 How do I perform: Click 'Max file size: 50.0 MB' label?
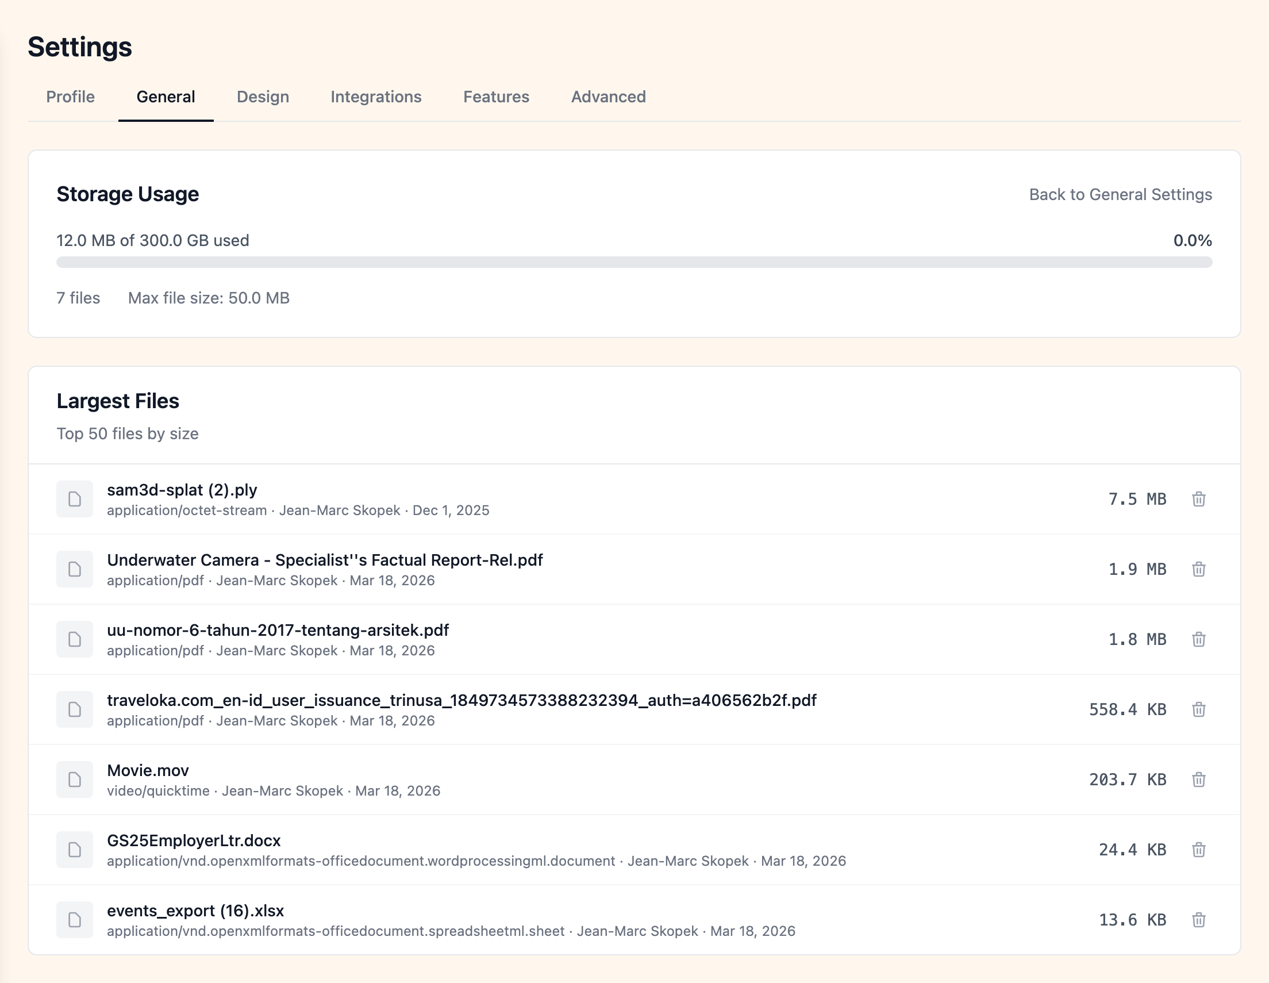[x=209, y=298]
